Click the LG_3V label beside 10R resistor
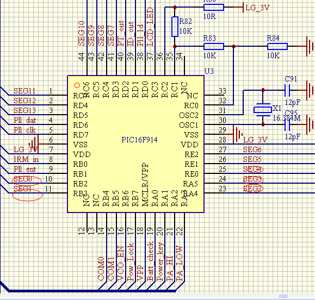This screenshot has width=315, height=300. (257, 8)
